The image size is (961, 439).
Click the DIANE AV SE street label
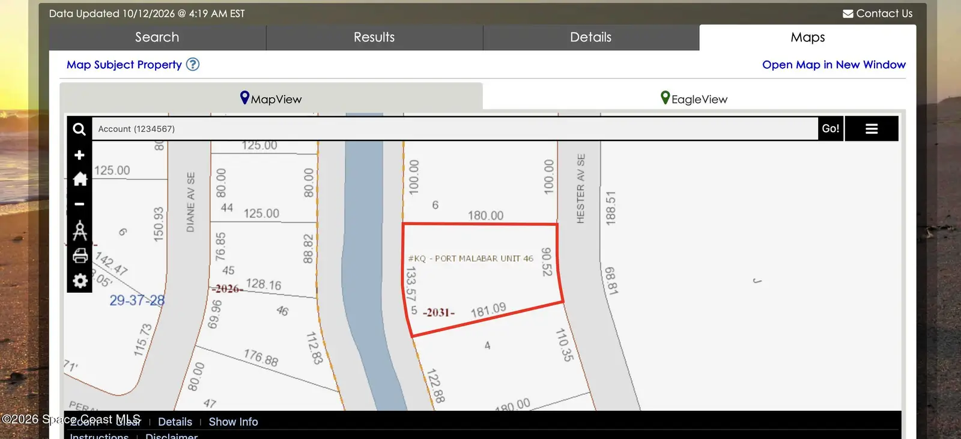[x=190, y=202]
